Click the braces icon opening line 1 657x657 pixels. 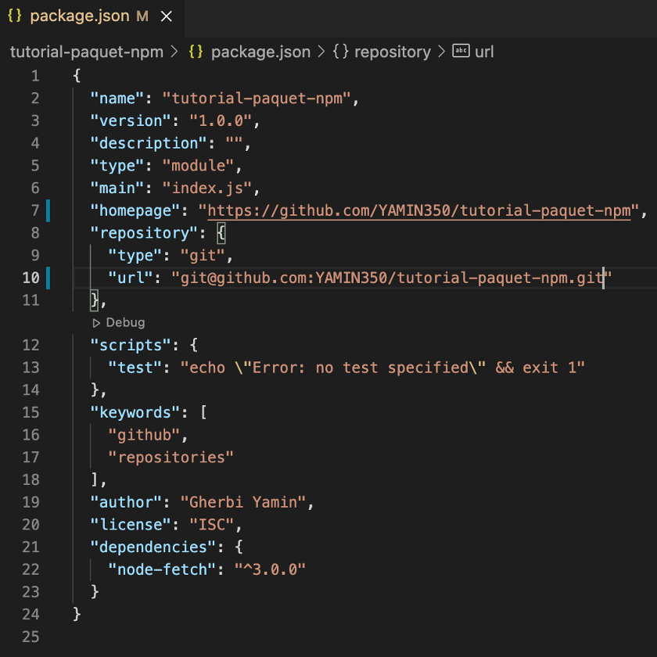coord(75,75)
